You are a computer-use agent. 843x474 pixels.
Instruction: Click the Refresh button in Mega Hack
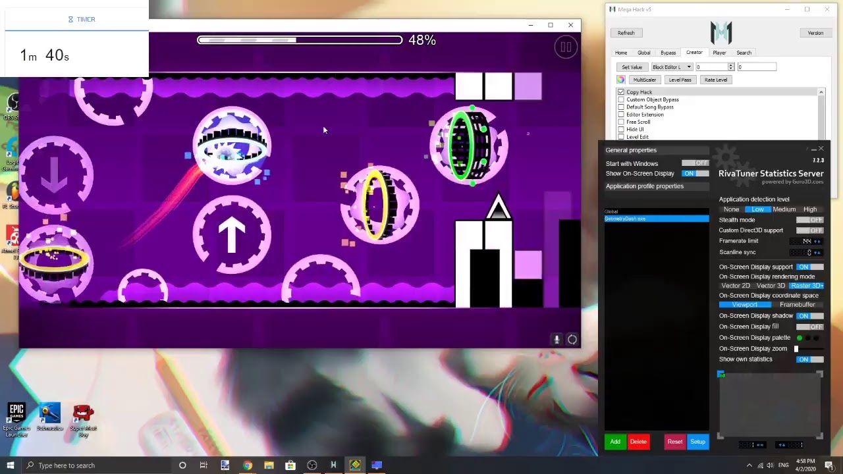click(626, 33)
